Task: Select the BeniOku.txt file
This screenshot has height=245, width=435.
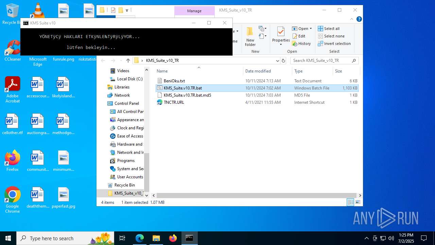Action: tap(174, 81)
